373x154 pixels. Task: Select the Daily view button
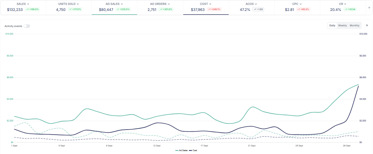point(332,26)
